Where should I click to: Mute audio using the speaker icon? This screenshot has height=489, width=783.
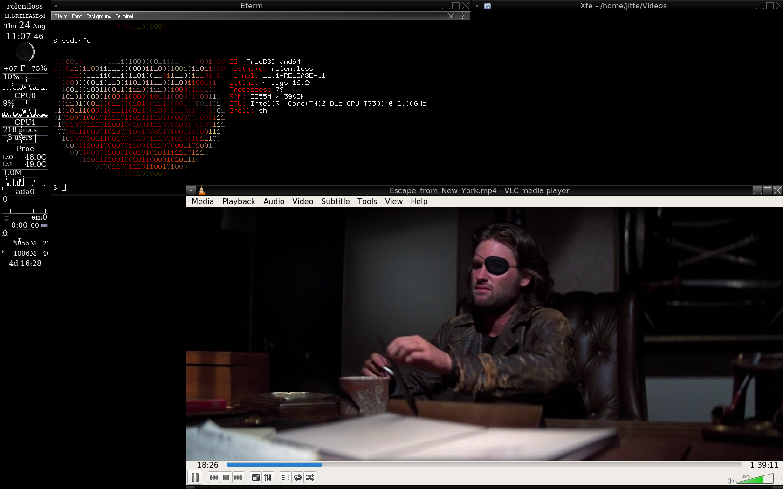tap(730, 481)
